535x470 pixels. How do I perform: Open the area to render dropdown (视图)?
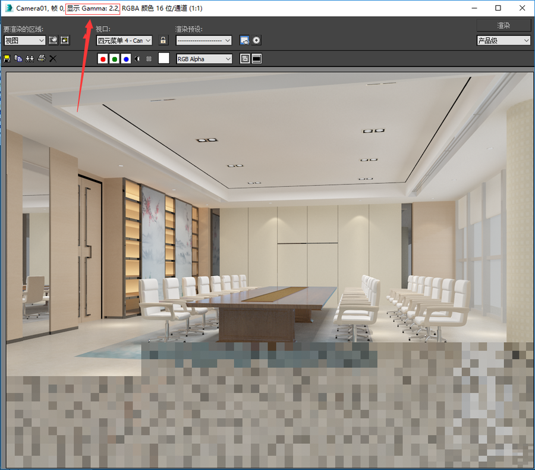24,40
